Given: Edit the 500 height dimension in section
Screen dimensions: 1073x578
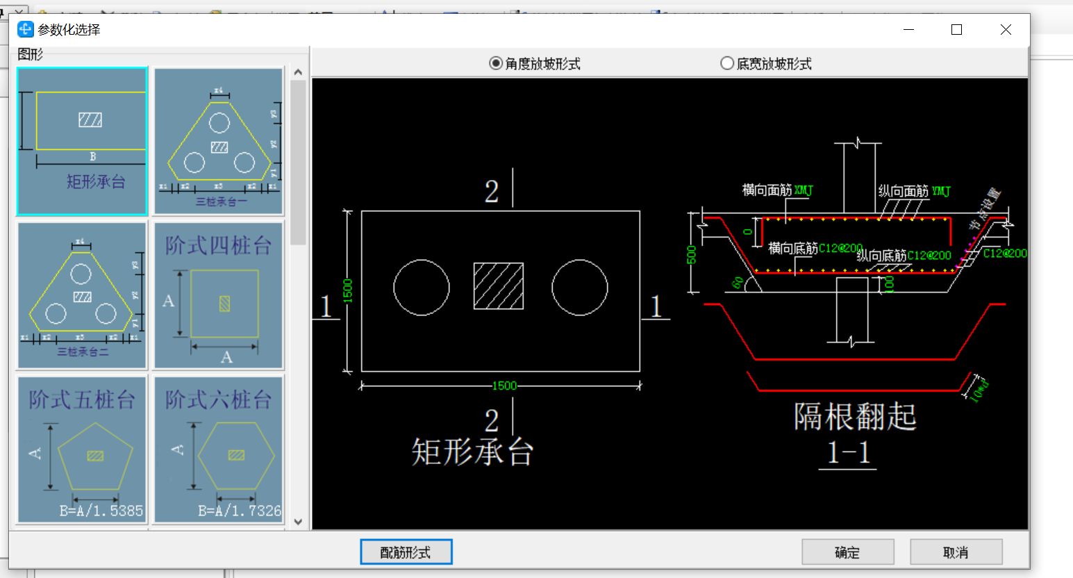Looking at the screenshot, I should pyautogui.click(x=691, y=254).
